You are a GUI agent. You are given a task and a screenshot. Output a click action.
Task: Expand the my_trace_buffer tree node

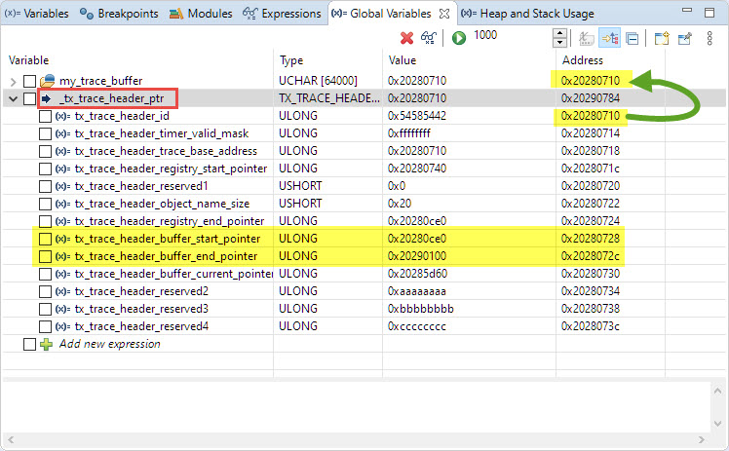pyautogui.click(x=13, y=81)
